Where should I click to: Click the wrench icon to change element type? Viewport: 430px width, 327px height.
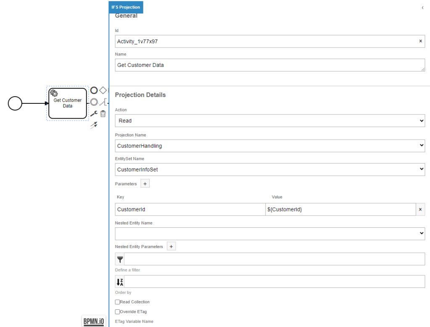pos(94,113)
